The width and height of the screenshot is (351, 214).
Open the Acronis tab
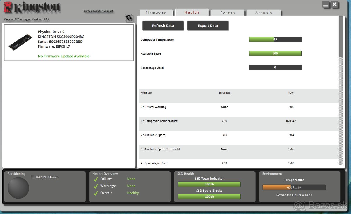tap(264, 13)
